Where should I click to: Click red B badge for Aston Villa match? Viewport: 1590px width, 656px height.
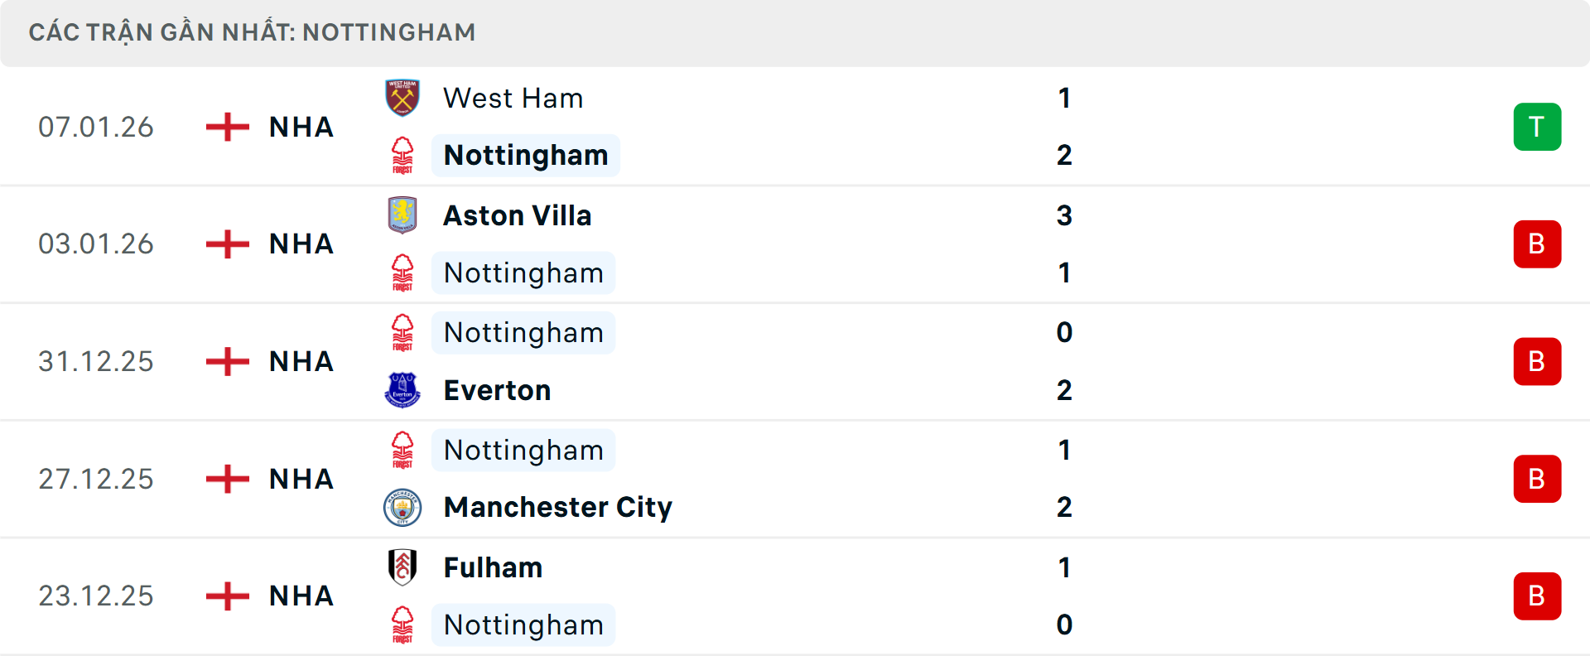(x=1537, y=244)
